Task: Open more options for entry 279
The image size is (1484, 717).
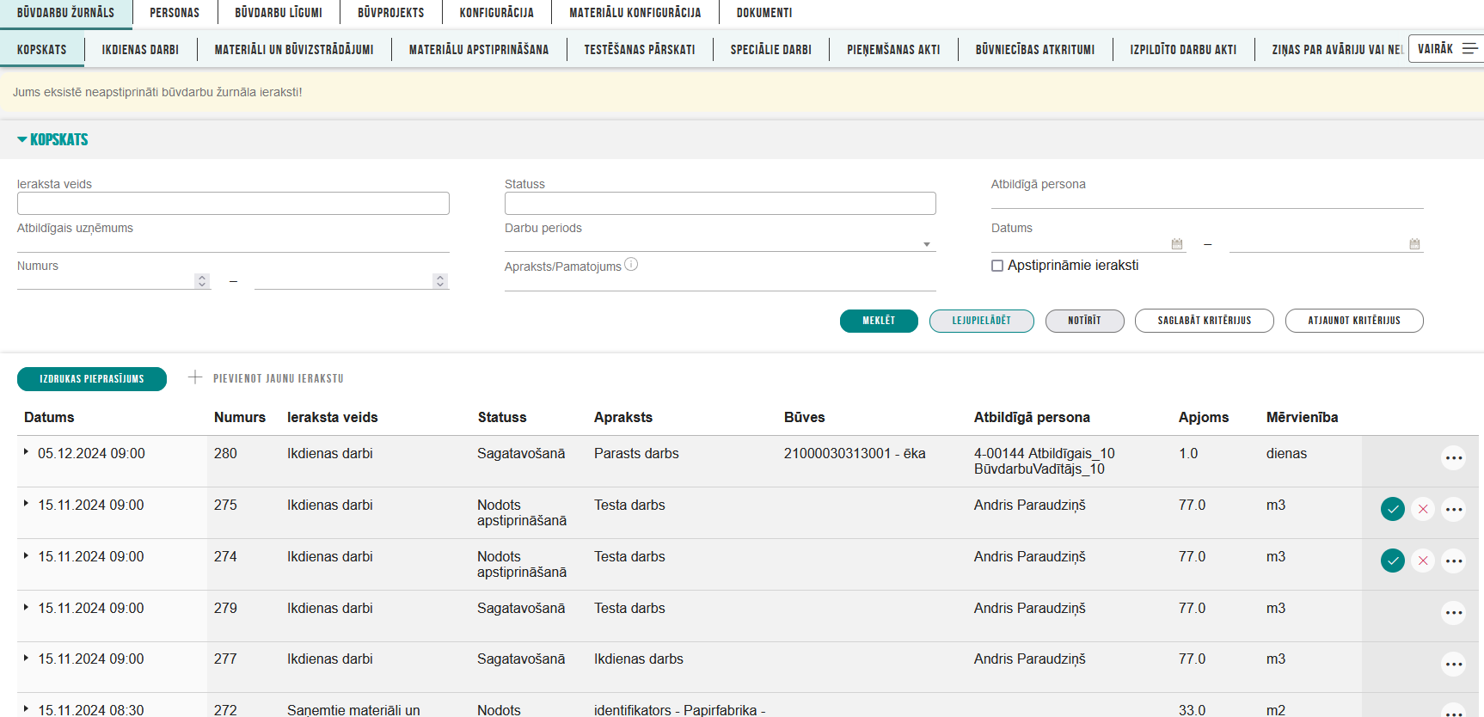Action: [1454, 613]
